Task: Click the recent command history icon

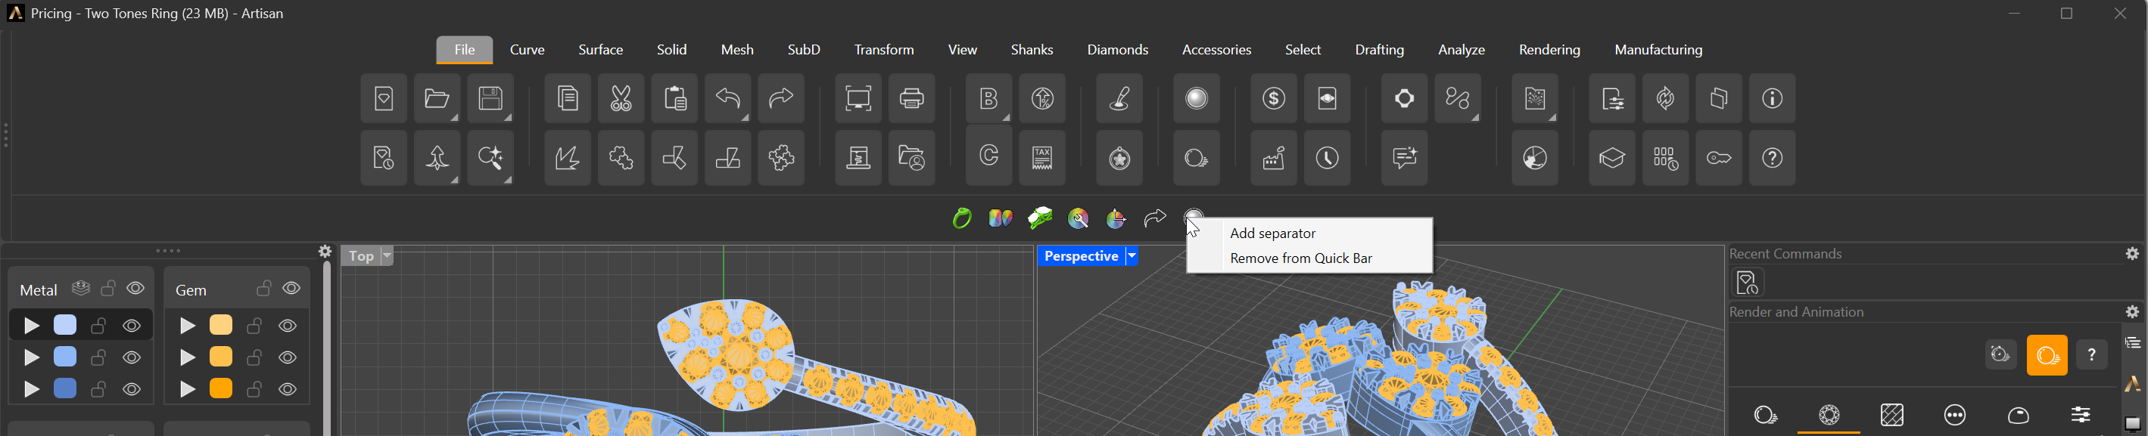Action: click(x=1748, y=283)
